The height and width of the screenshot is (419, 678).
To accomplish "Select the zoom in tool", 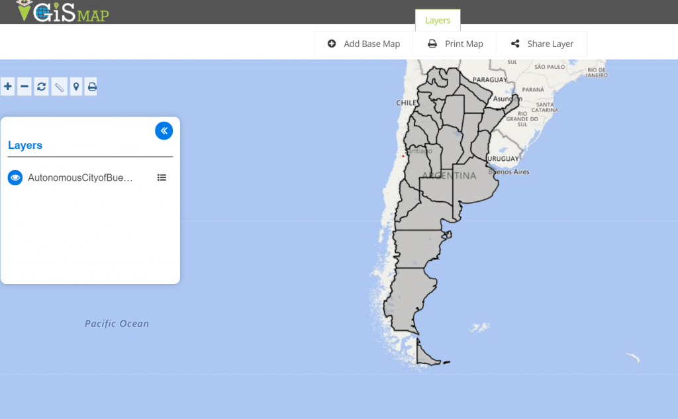I will coord(7,86).
